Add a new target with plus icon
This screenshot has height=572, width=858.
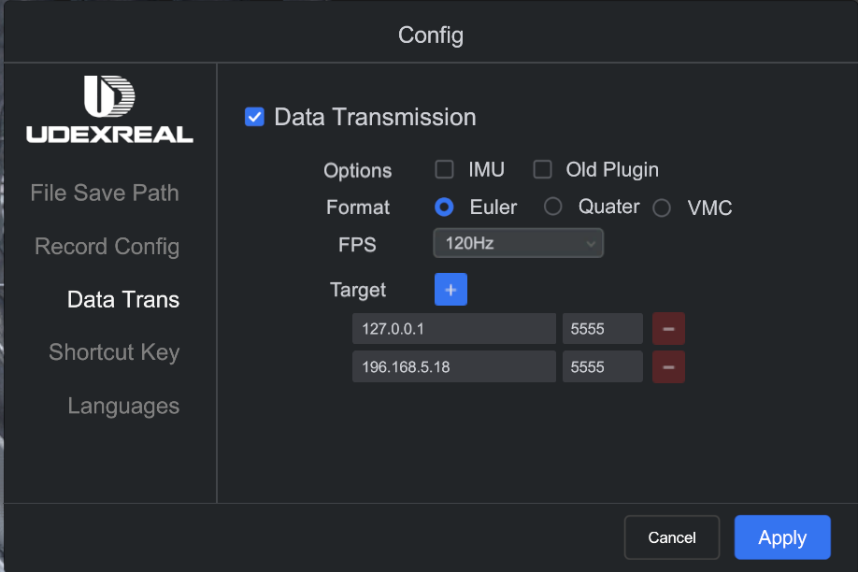(450, 290)
